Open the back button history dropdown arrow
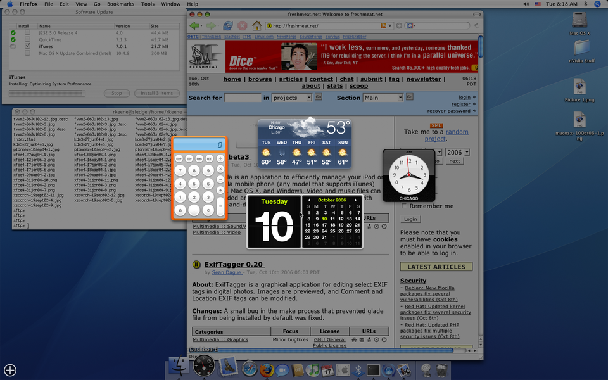608x380 pixels. click(201, 26)
